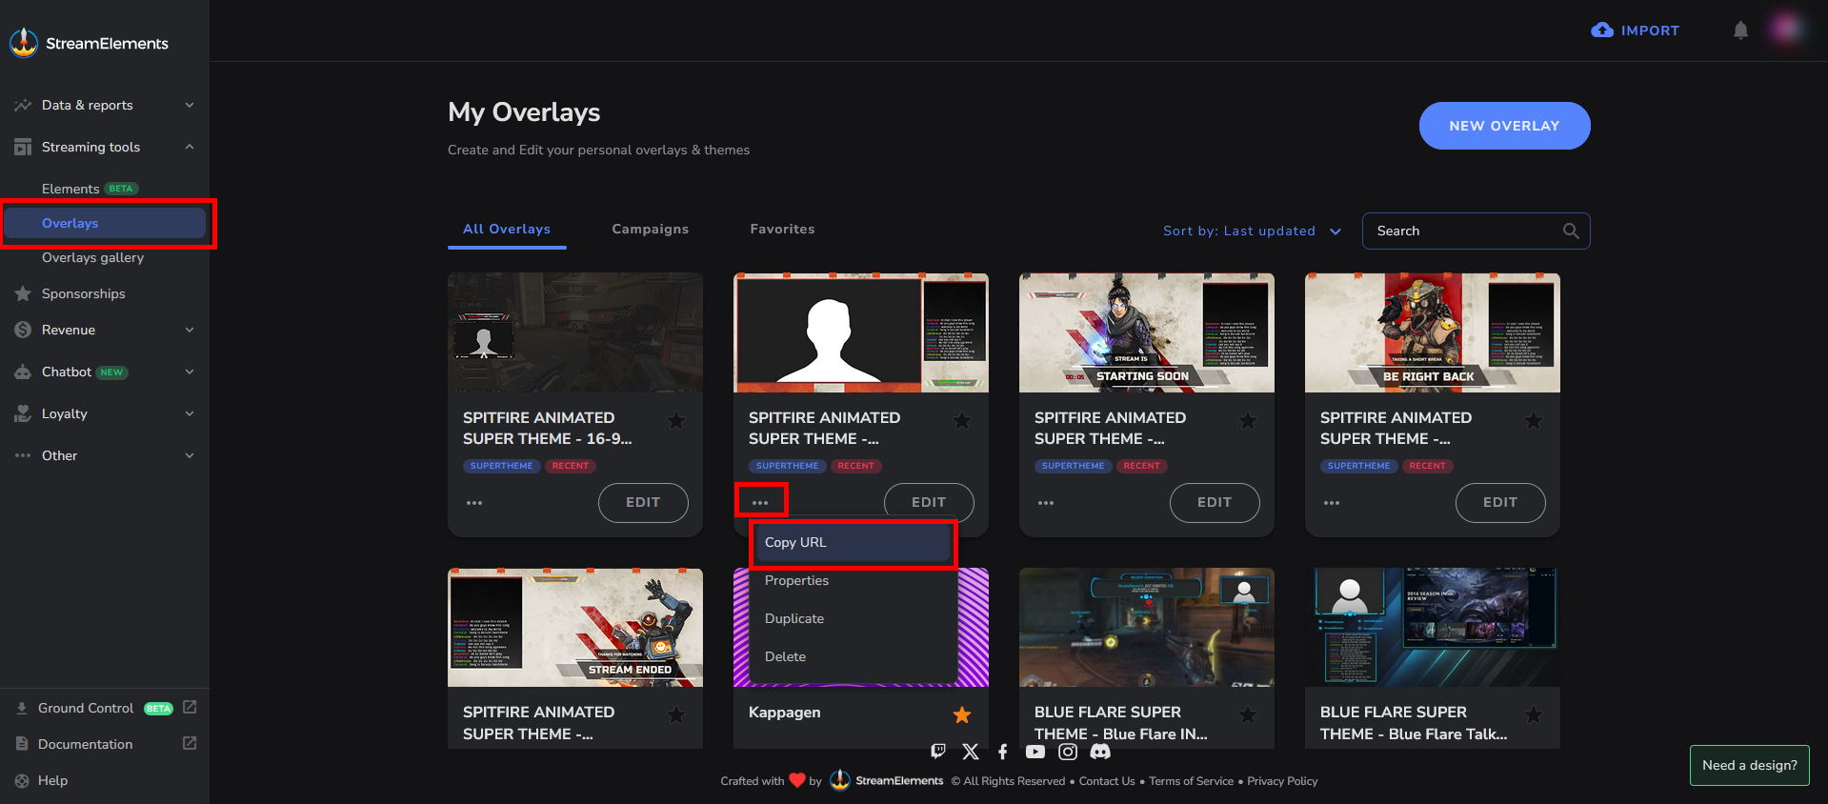Image resolution: width=1828 pixels, height=804 pixels.
Task: Open the Privacy Policy link
Action: pyautogui.click(x=1282, y=781)
